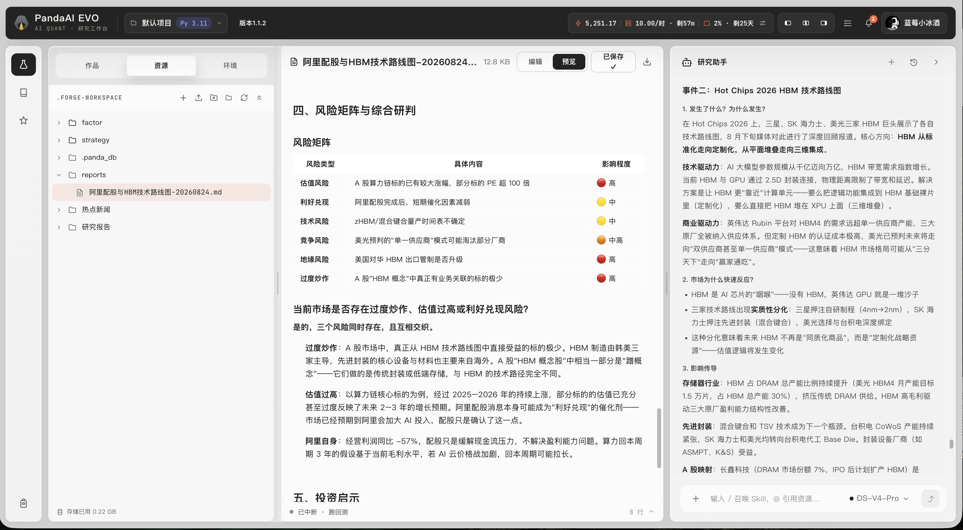This screenshot has width=963, height=530.
Task: Select 阿里配股与HBM技术路线图-20260824.md file
Action: pyautogui.click(x=161, y=192)
